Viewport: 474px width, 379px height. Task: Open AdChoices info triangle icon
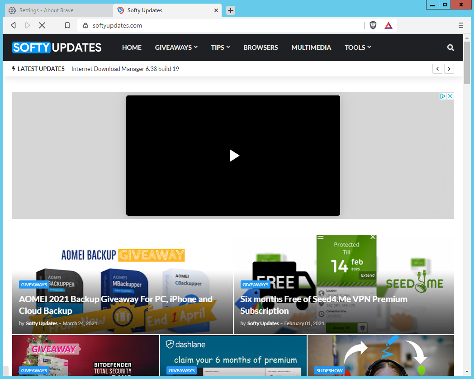443,96
